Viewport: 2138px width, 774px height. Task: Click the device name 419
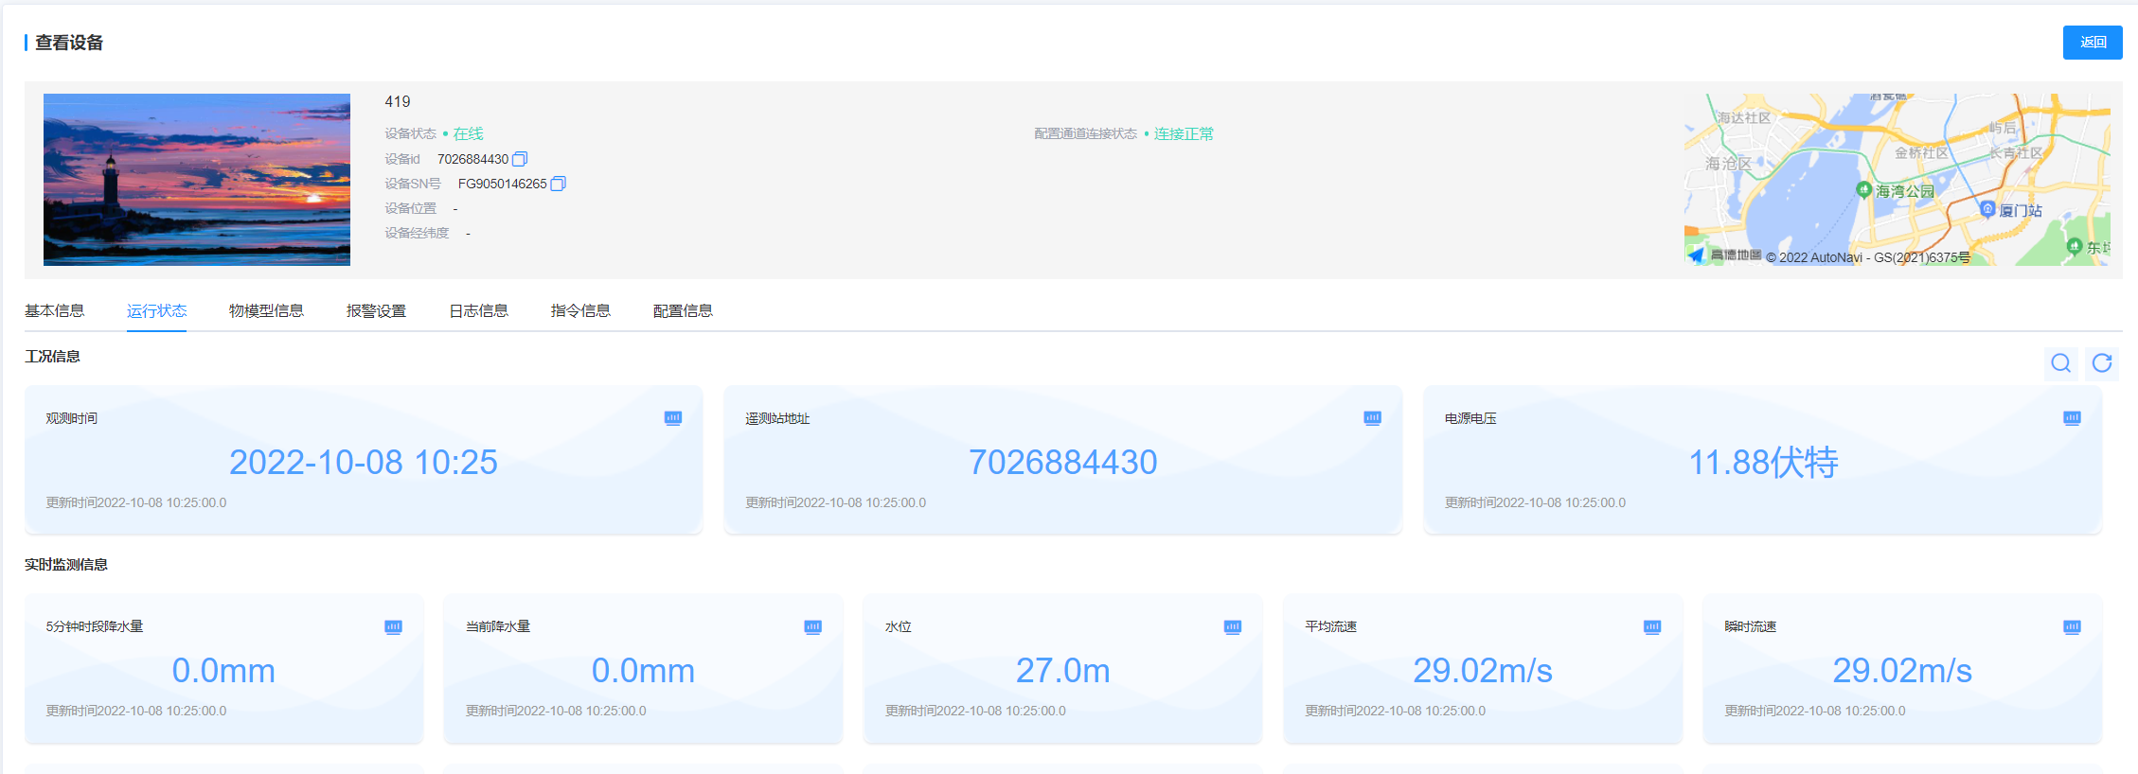[398, 101]
